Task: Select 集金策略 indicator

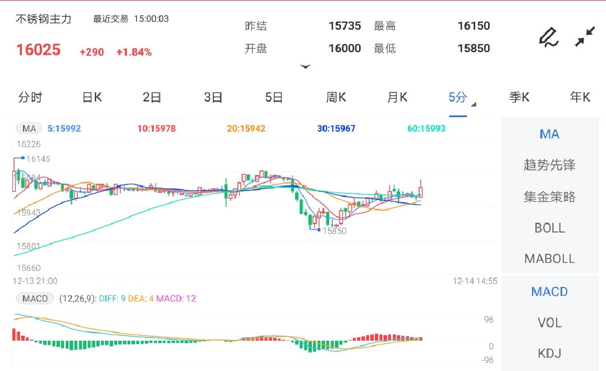Action: click(549, 197)
